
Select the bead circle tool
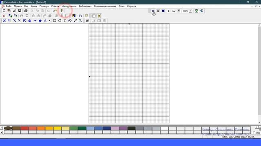pyautogui.click(x=40, y=21)
